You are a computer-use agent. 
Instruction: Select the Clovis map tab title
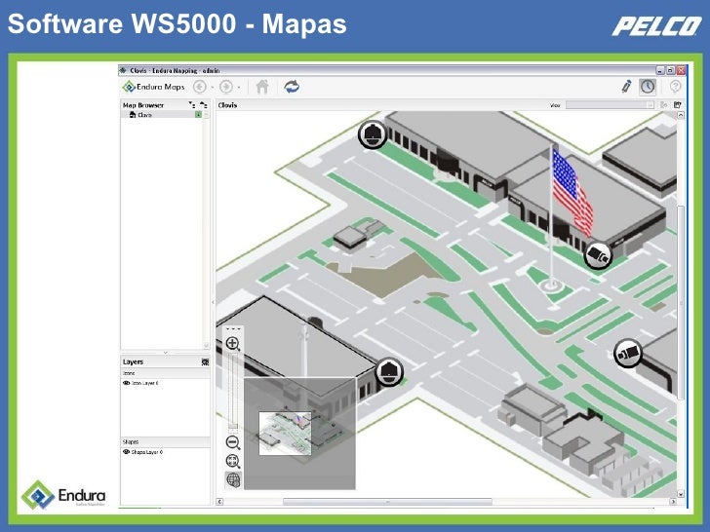(x=227, y=105)
